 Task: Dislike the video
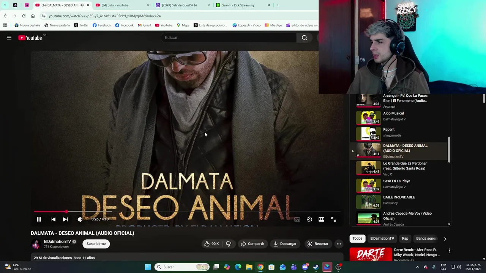pyautogui.click(x=229, y=244)
